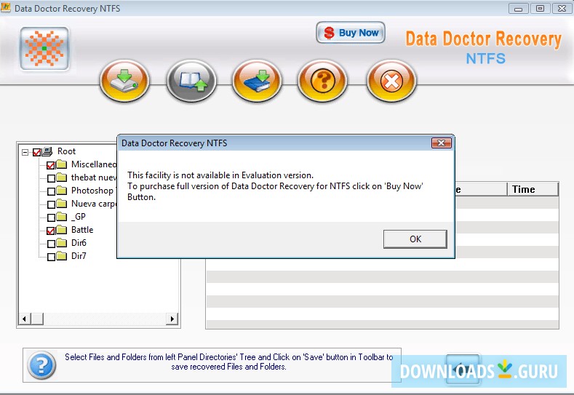Check the Photoshop folder checkbox
Screen dimensions: 574x395
coord(51,191)
